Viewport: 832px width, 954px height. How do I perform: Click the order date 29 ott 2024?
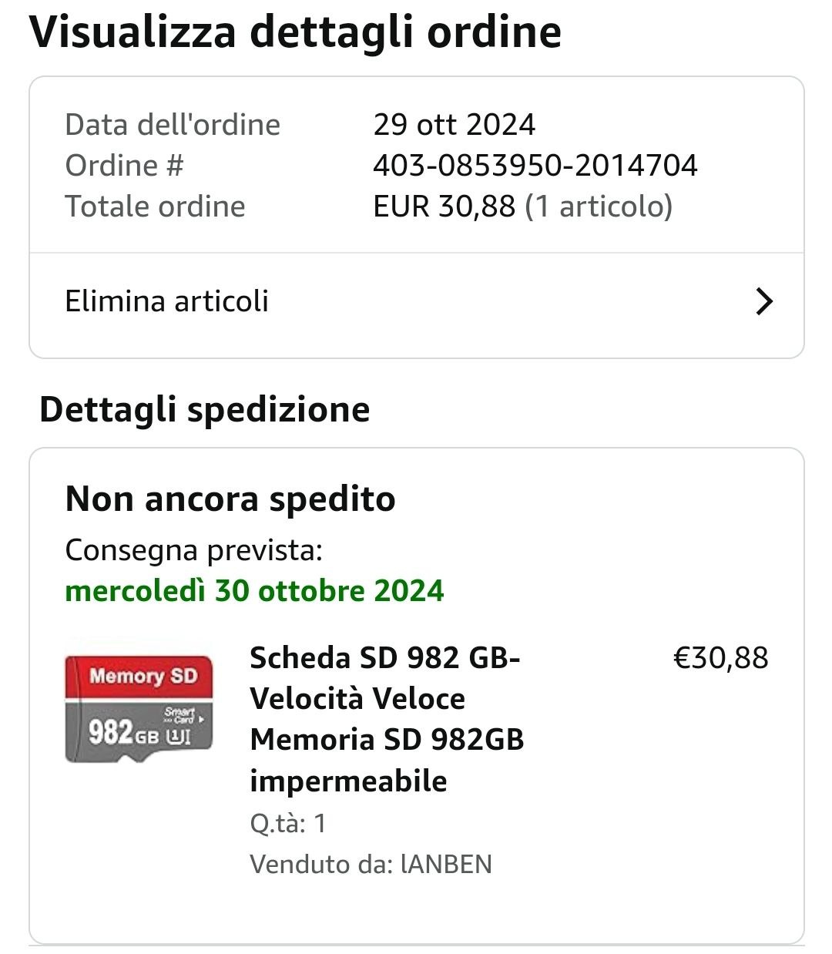454,124
